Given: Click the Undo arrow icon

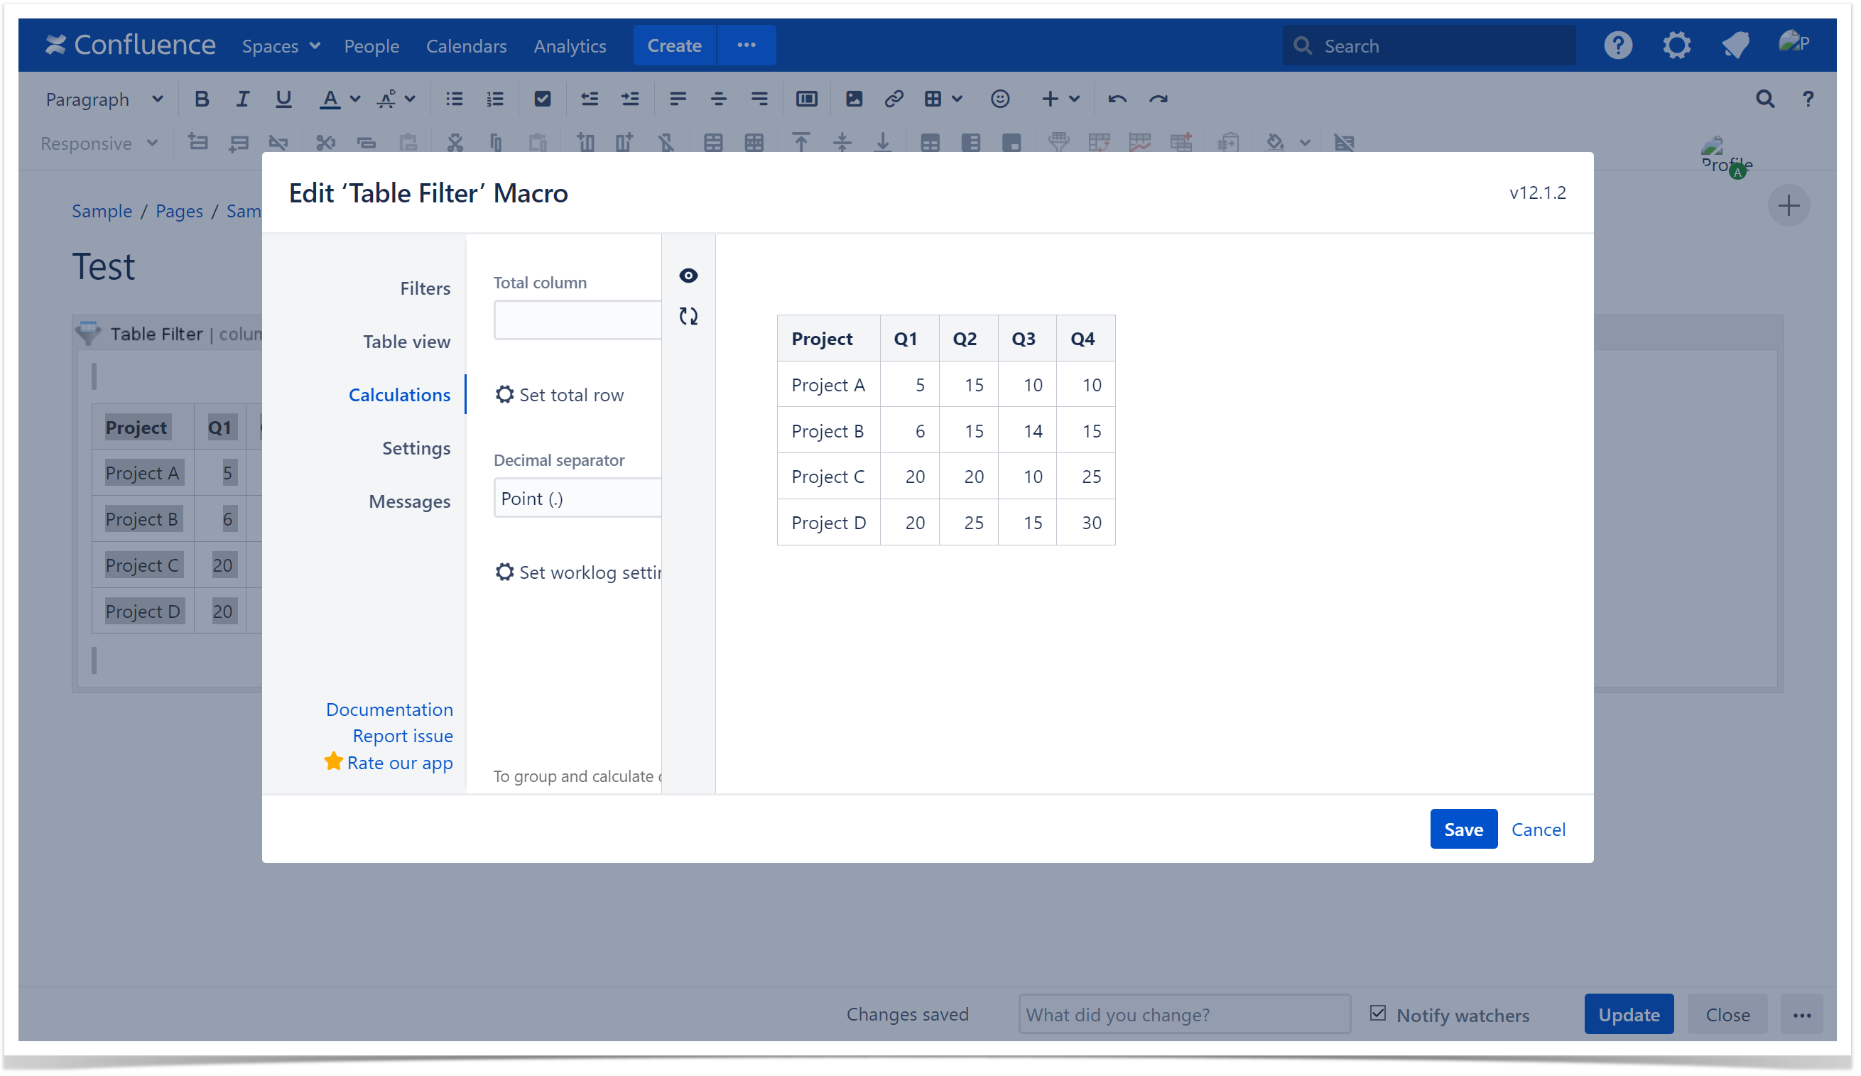Looking at the screenshot, I should pyautogui.click(x=1117, y=99).
